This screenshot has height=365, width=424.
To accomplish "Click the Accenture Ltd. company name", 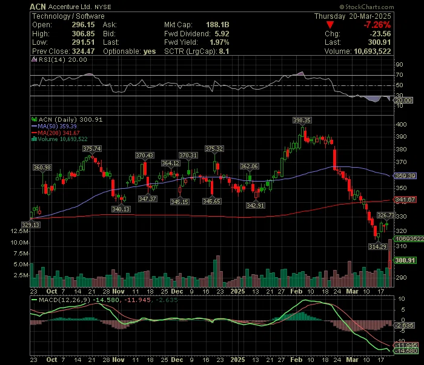I will tap(70, 7).
